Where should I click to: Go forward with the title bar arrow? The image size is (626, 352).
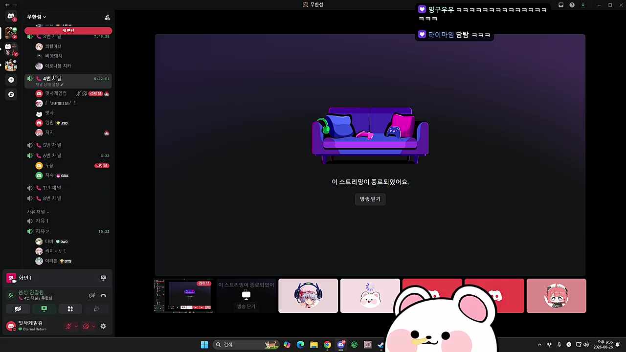(x=15, y=5)
